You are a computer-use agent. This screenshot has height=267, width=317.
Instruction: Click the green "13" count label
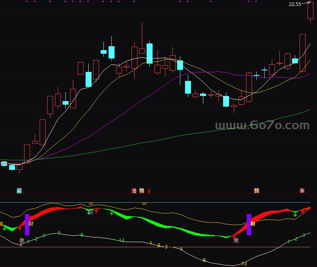(x=122, y=240)
